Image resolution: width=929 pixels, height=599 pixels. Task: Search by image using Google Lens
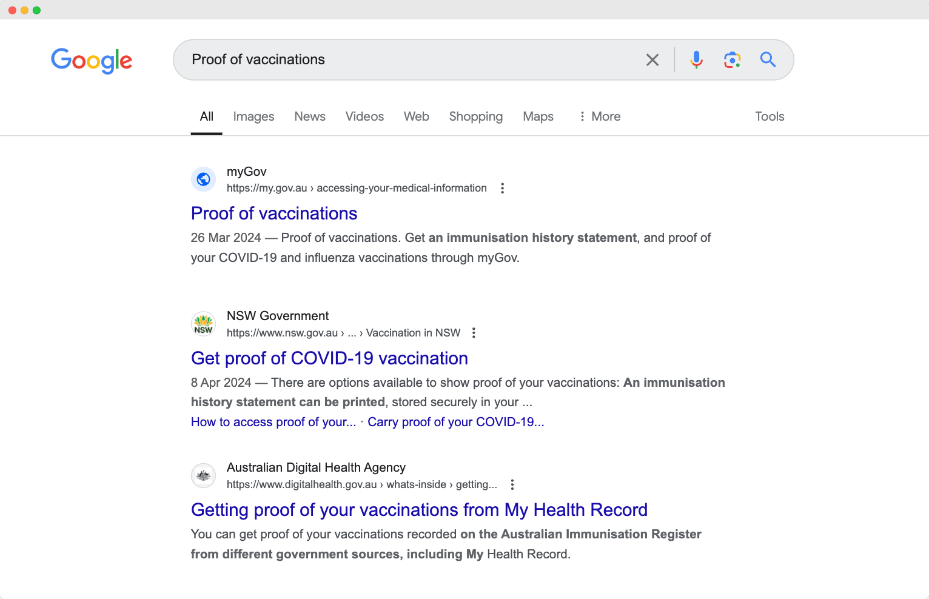[x=732, y=59]
